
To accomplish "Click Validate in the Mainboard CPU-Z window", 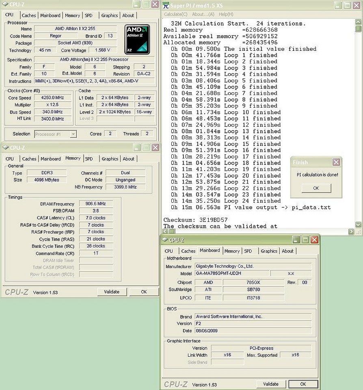I will tap(271, 384).
